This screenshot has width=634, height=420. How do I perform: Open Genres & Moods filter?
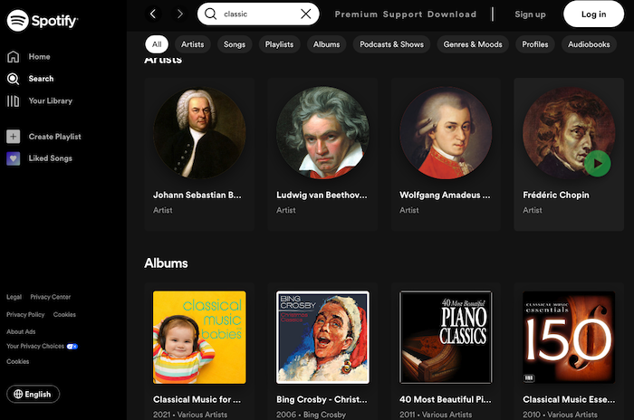[x=473, y=44]
